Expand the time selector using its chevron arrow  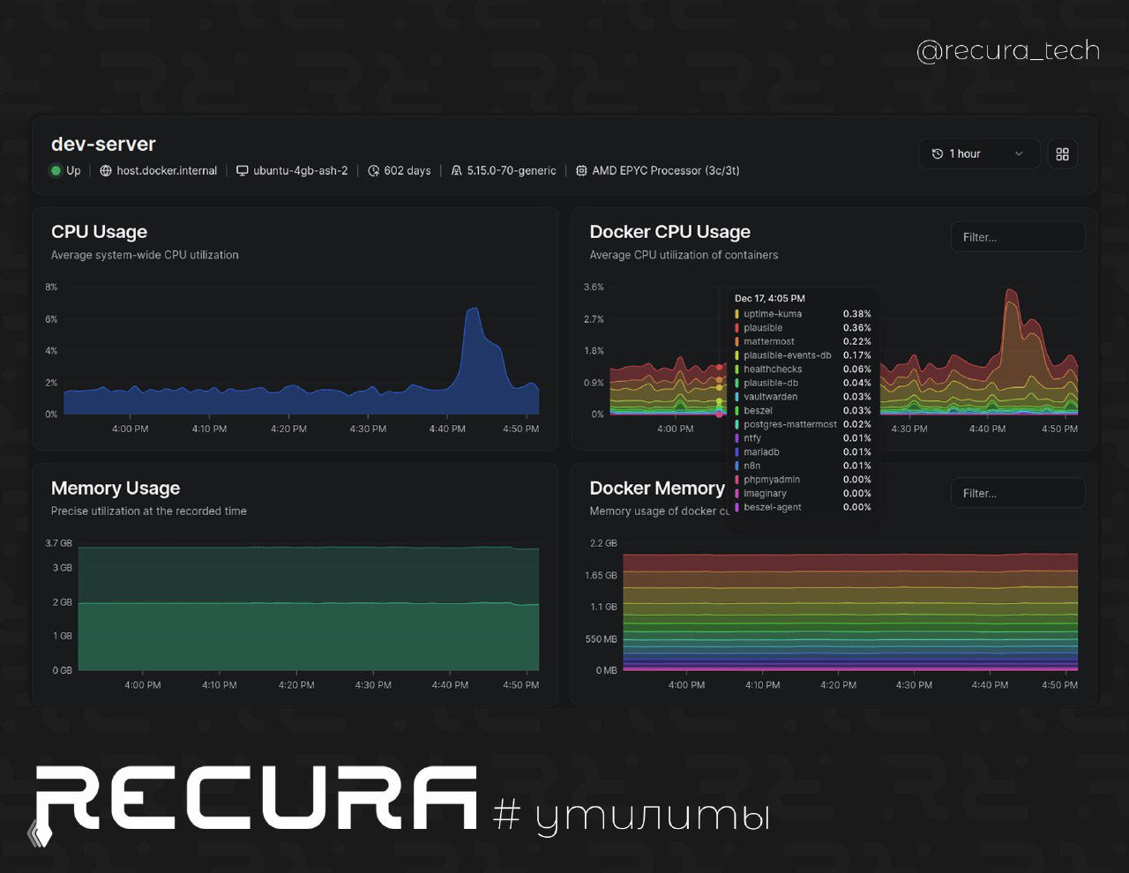click(x=1019, y=153)
